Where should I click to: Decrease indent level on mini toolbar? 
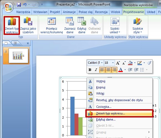130,70
